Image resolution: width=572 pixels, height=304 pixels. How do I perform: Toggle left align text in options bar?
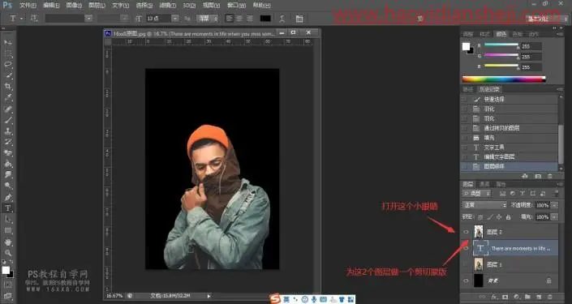click(230, 18)
